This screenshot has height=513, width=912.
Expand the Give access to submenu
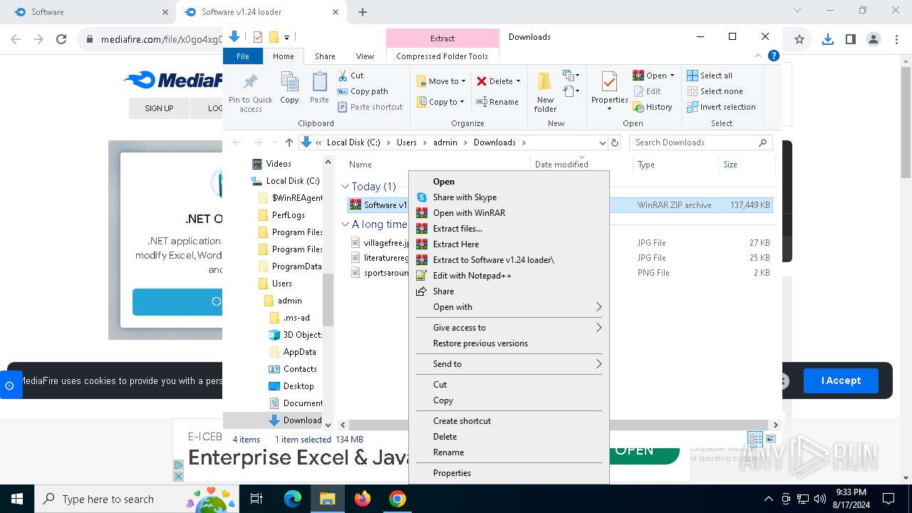(x=509, y=328)
